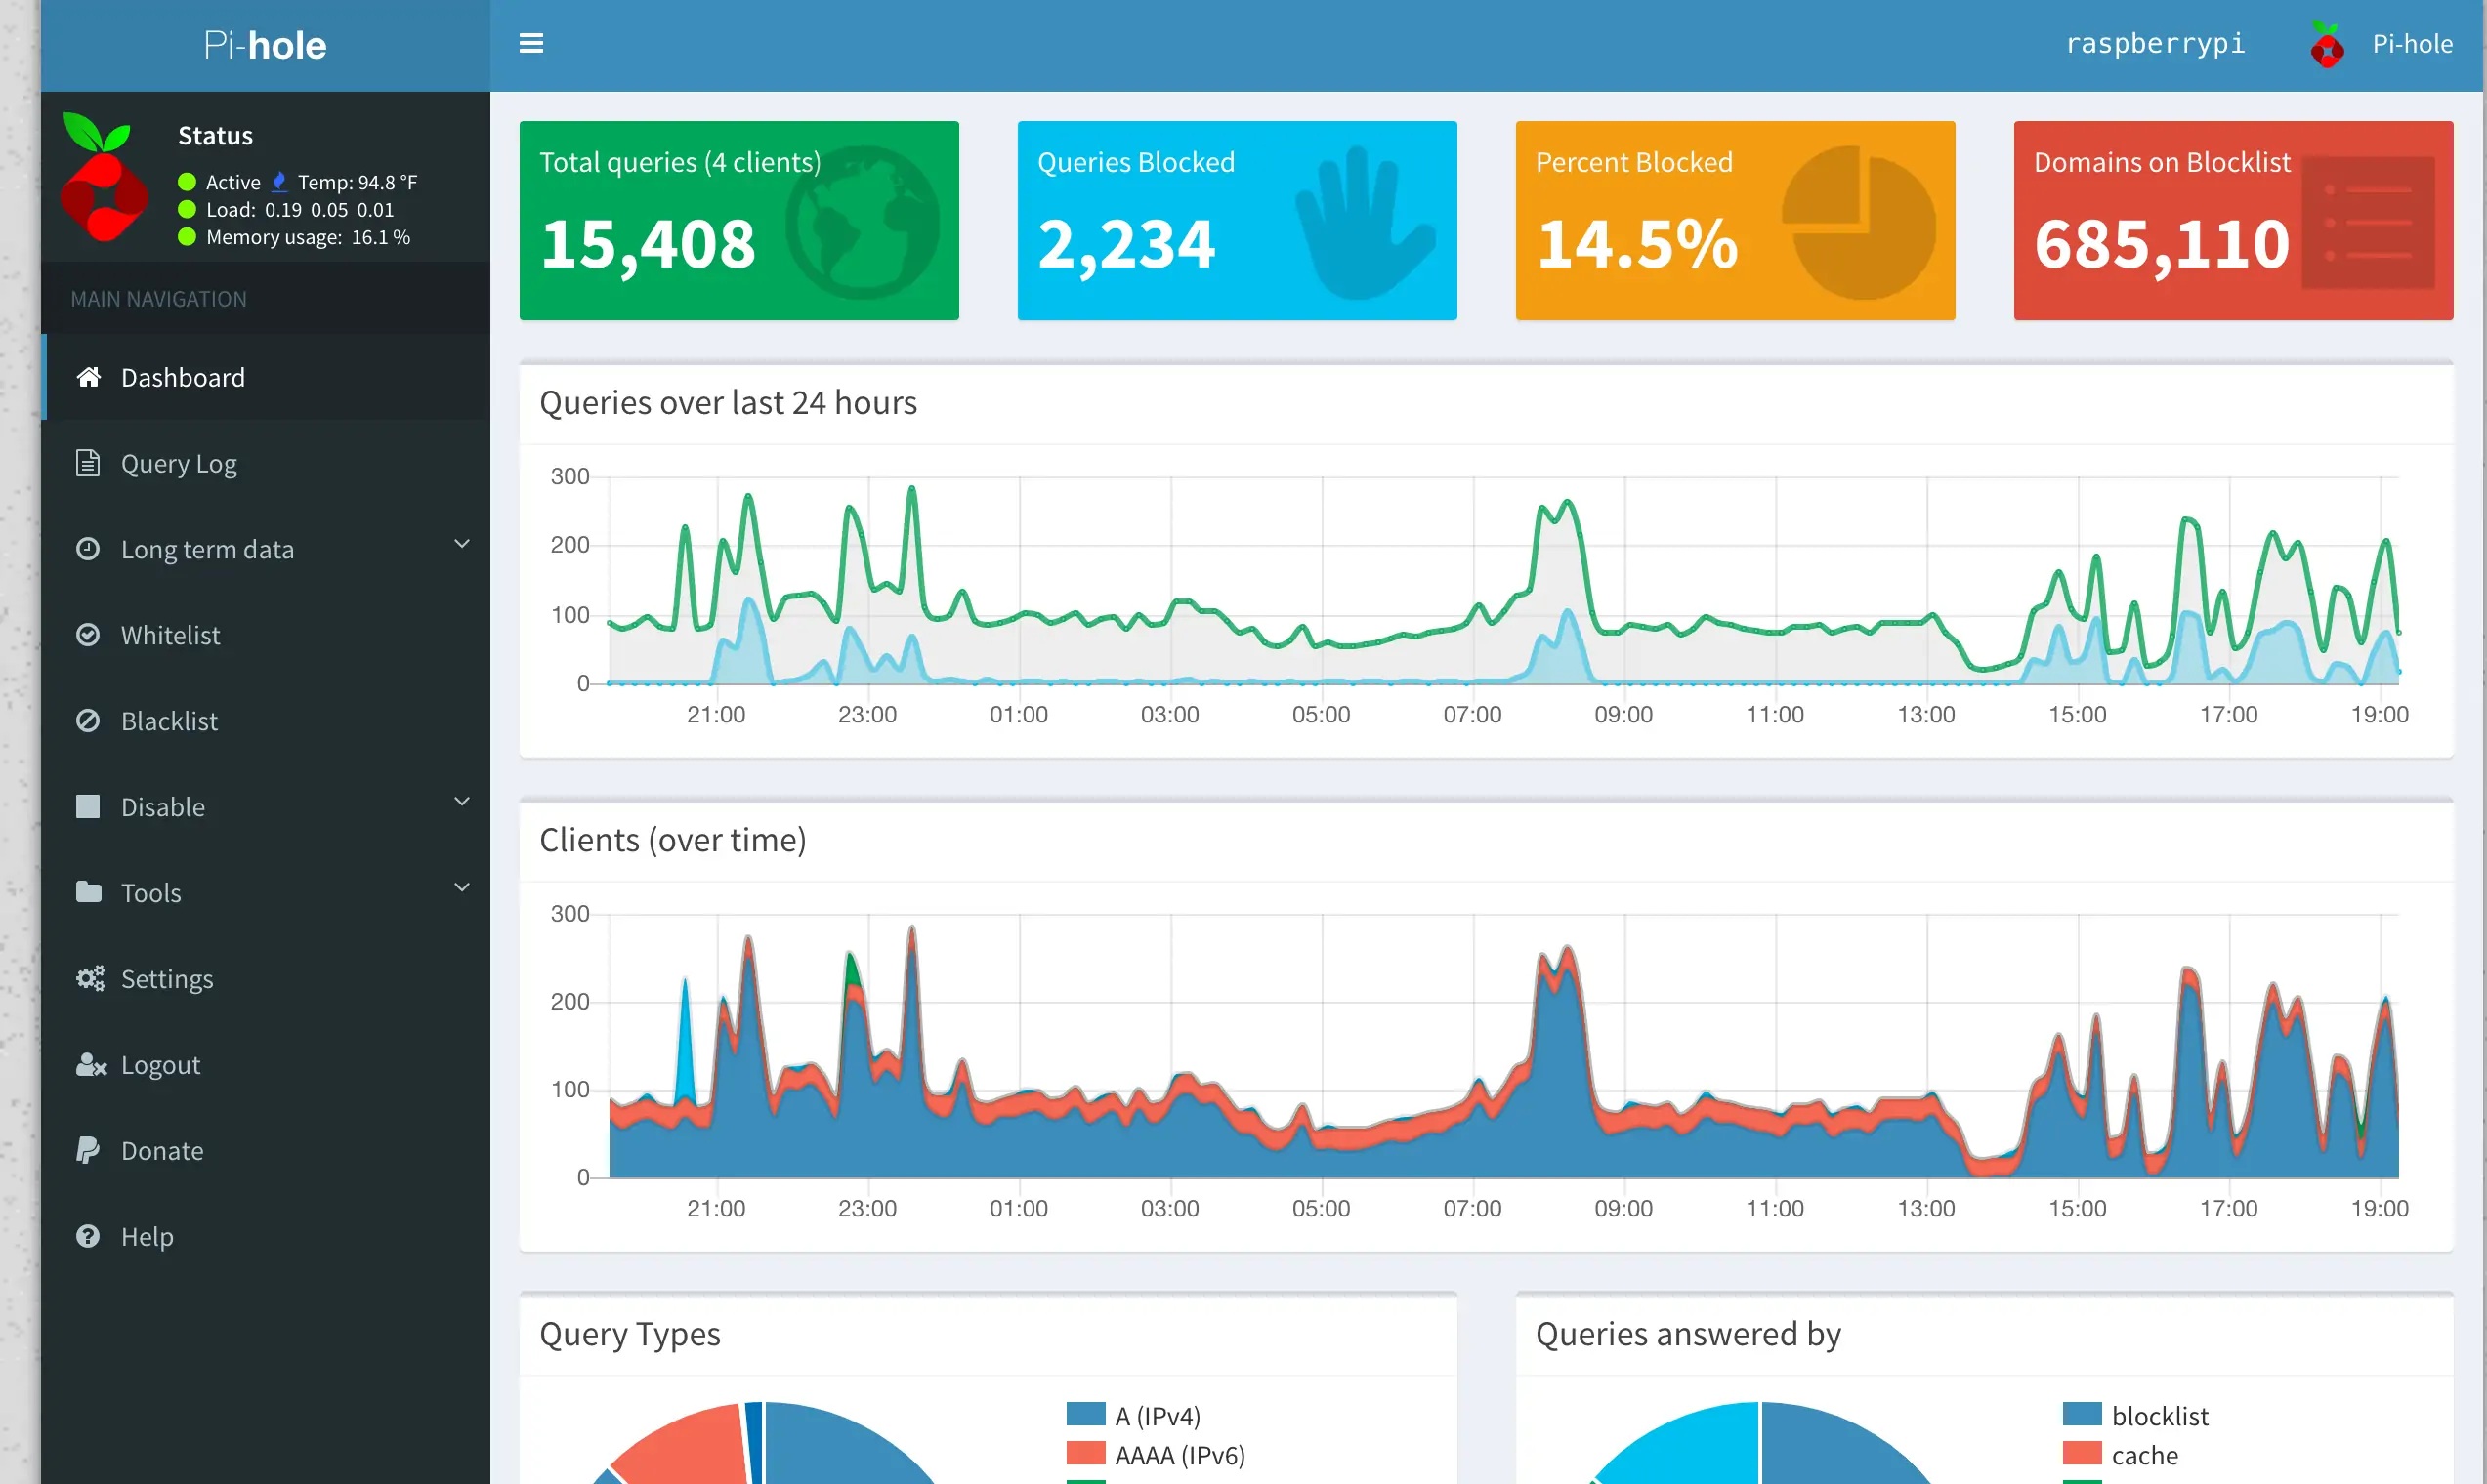Click the cache legend color swatch
This screenshot has width=2487, height=1484.
tap(2082, 1453)
